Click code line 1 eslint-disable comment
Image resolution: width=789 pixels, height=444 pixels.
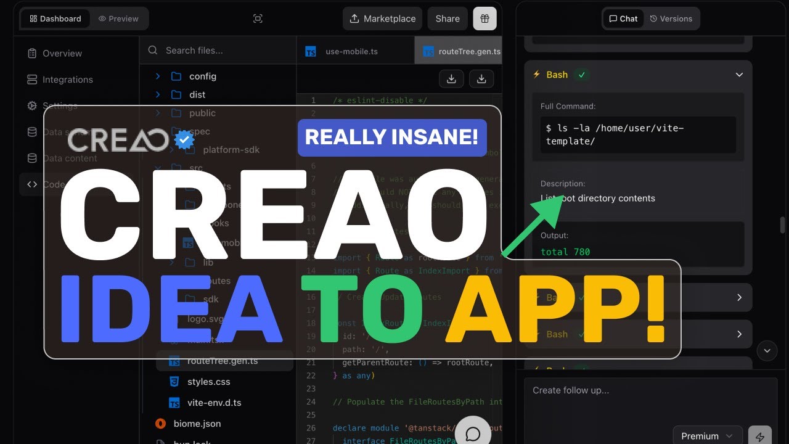click(x=380, y=101)
